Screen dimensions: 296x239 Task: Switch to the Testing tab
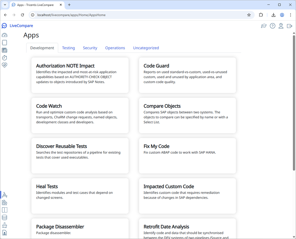(68, 48)
